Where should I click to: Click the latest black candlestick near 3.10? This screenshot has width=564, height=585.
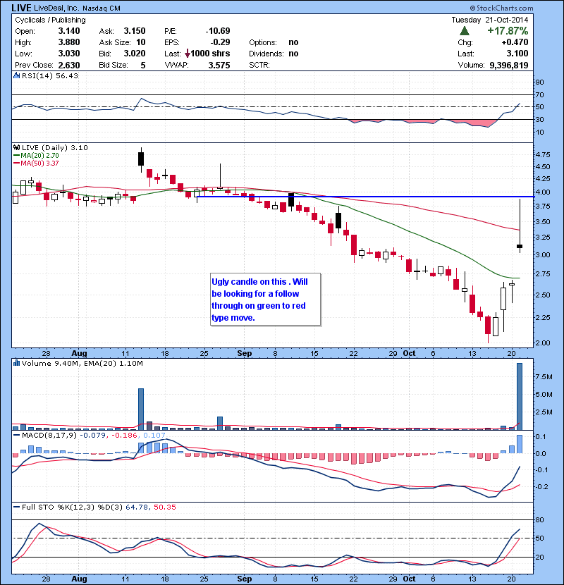coord(519,246)
